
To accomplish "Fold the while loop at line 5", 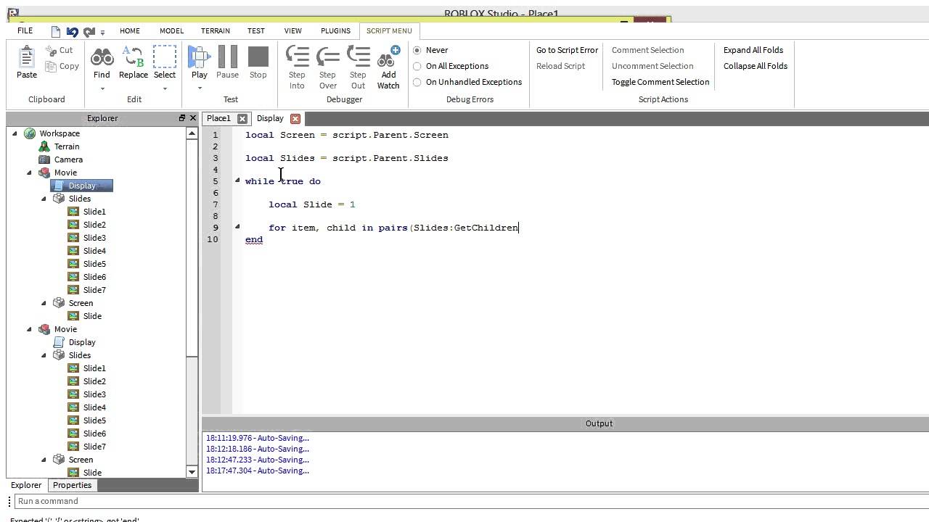I will (x=237, y=181).
